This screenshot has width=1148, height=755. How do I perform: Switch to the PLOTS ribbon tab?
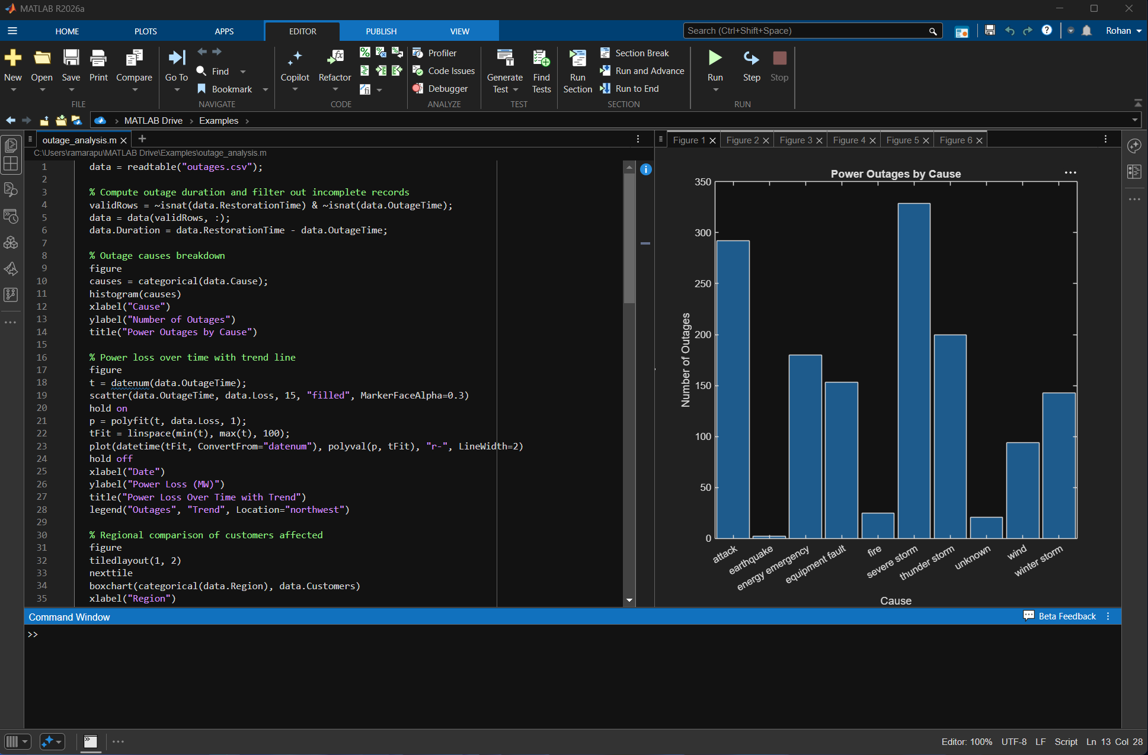click(145, 31)
